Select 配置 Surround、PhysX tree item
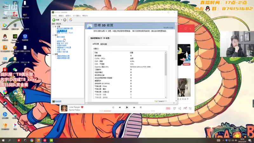 tap(65, 33)
